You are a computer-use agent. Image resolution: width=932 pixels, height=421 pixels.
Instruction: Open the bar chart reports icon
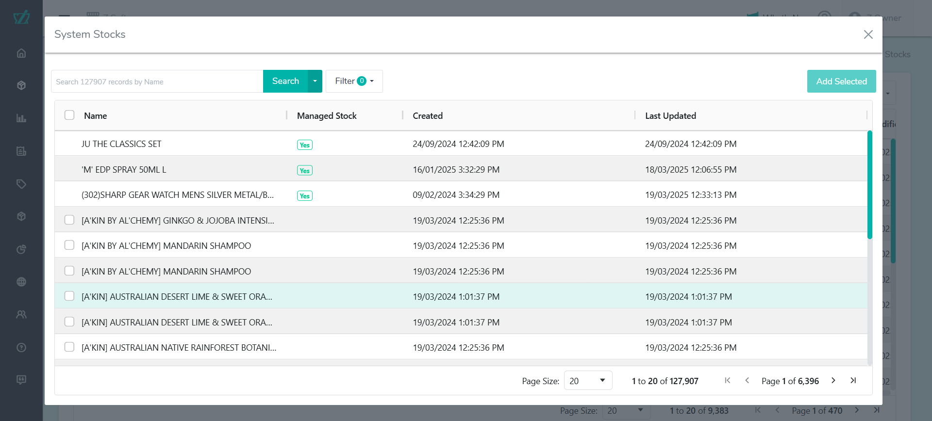point(21,118)
